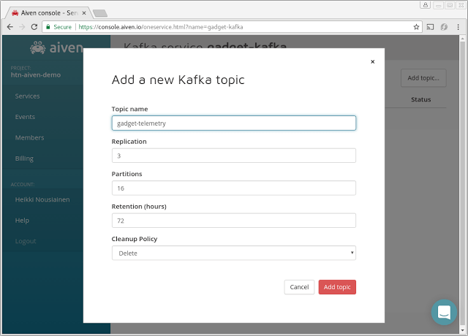Focus the Partitions field
Image resolution: width=468 pixels, height=336 pixels.
click(x=234, y=188)
